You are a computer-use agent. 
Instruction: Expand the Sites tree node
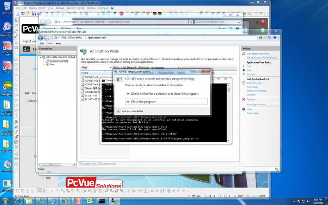click(x=44, y=64)
